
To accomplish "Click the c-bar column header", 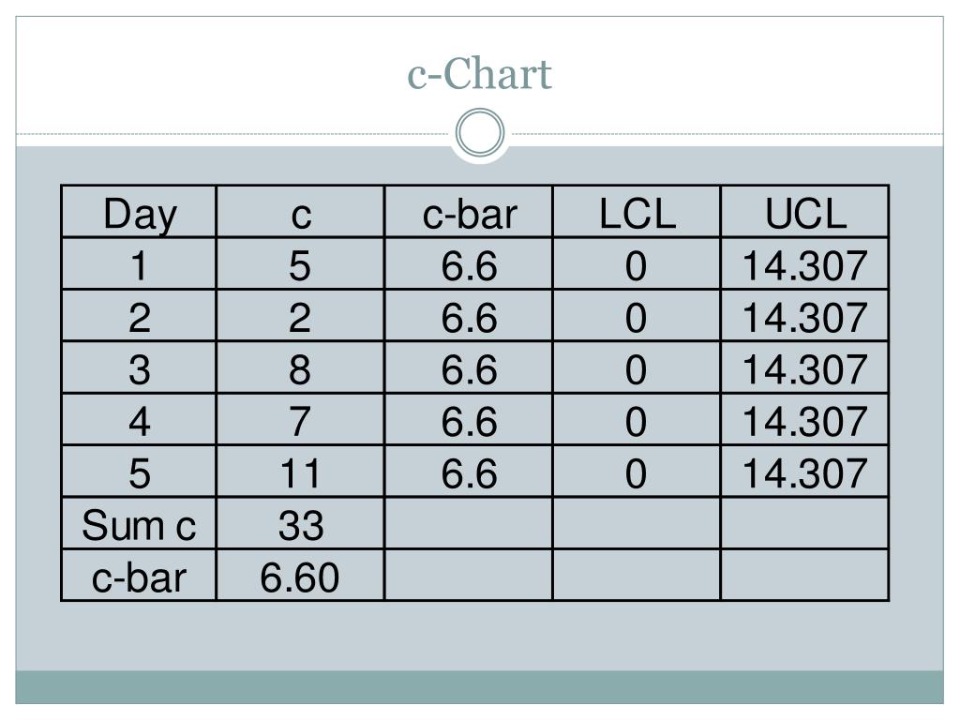I will tap(469, 212).
